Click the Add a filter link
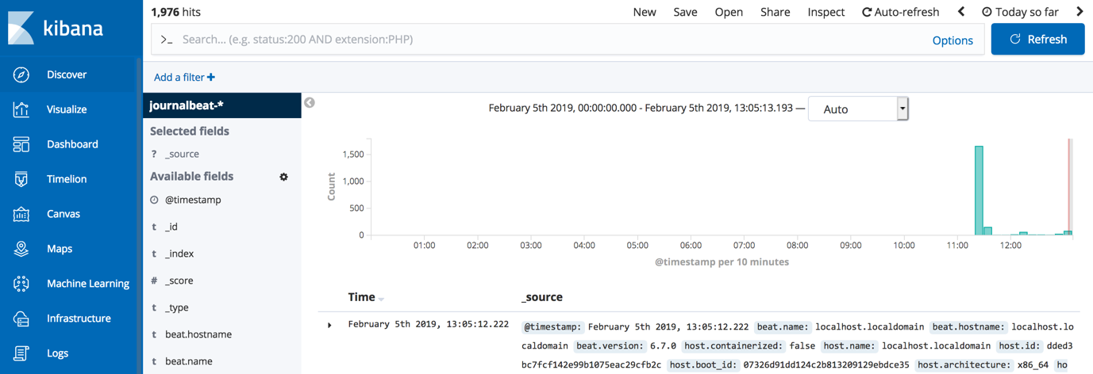1093x374 pixels. pos(184,77)
